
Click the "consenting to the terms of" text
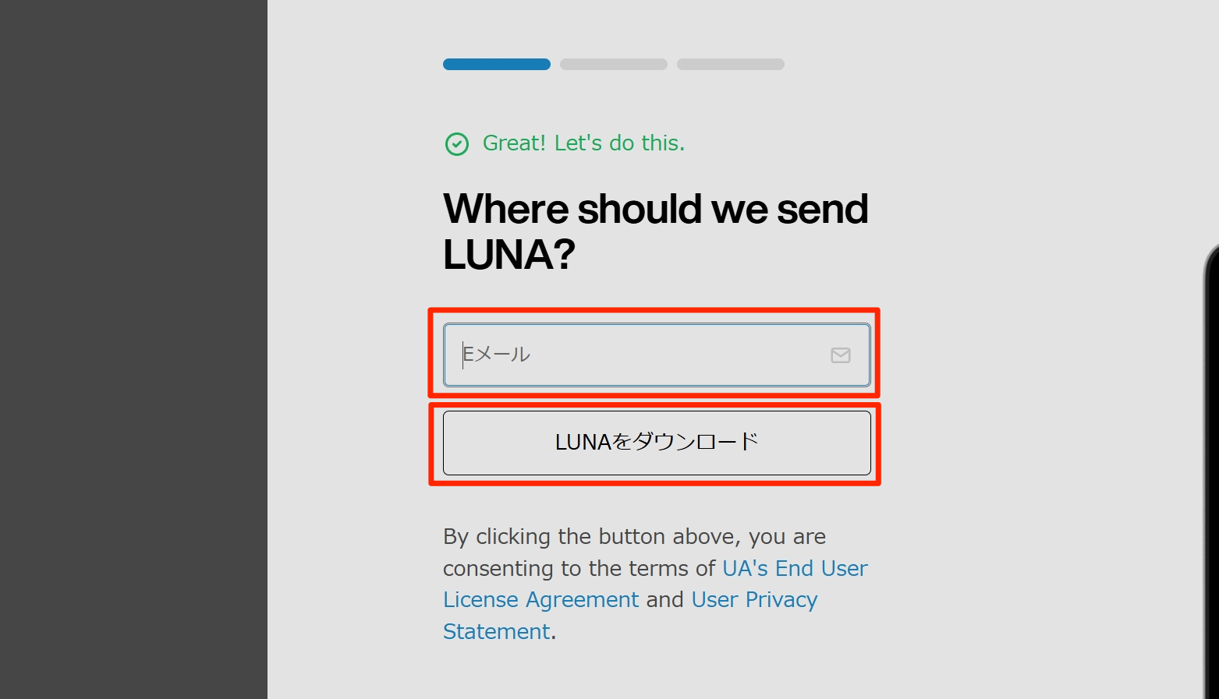[x=579, y=568]
